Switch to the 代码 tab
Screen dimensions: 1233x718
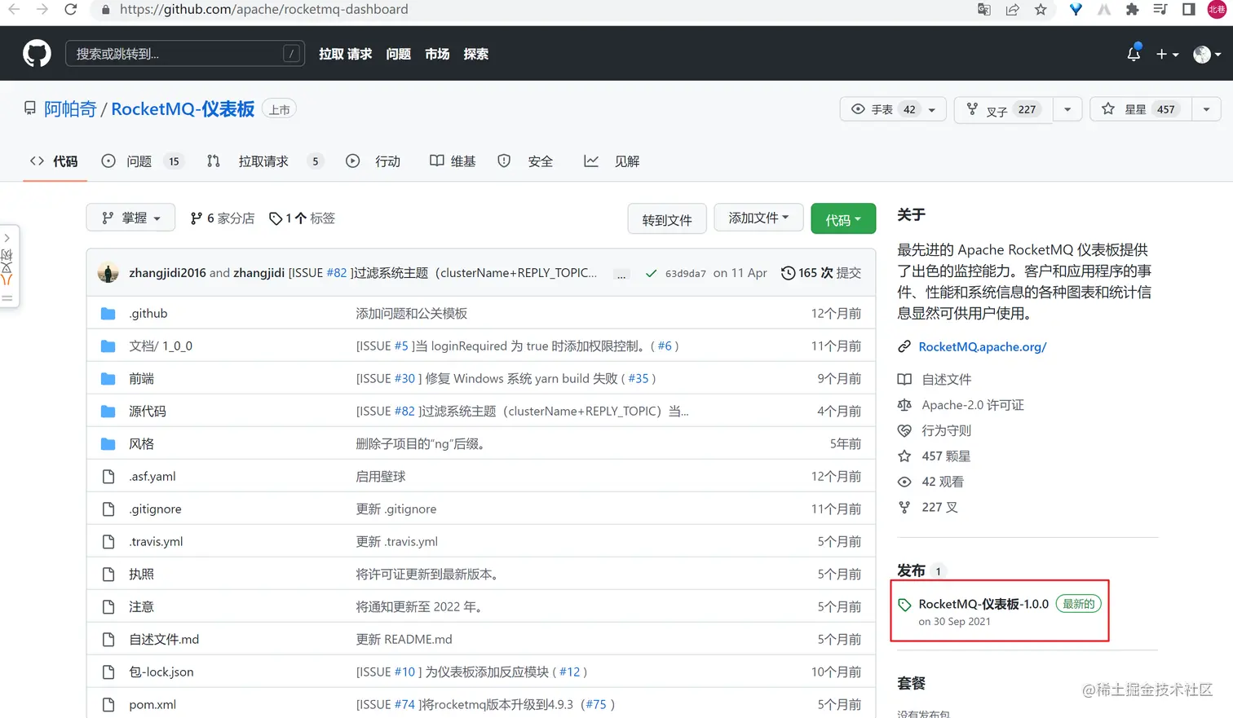click(x=54, y=161)
